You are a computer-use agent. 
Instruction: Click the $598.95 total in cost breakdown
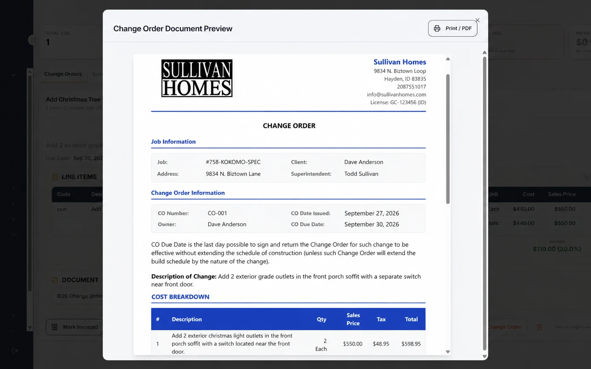tap(411, 343)
